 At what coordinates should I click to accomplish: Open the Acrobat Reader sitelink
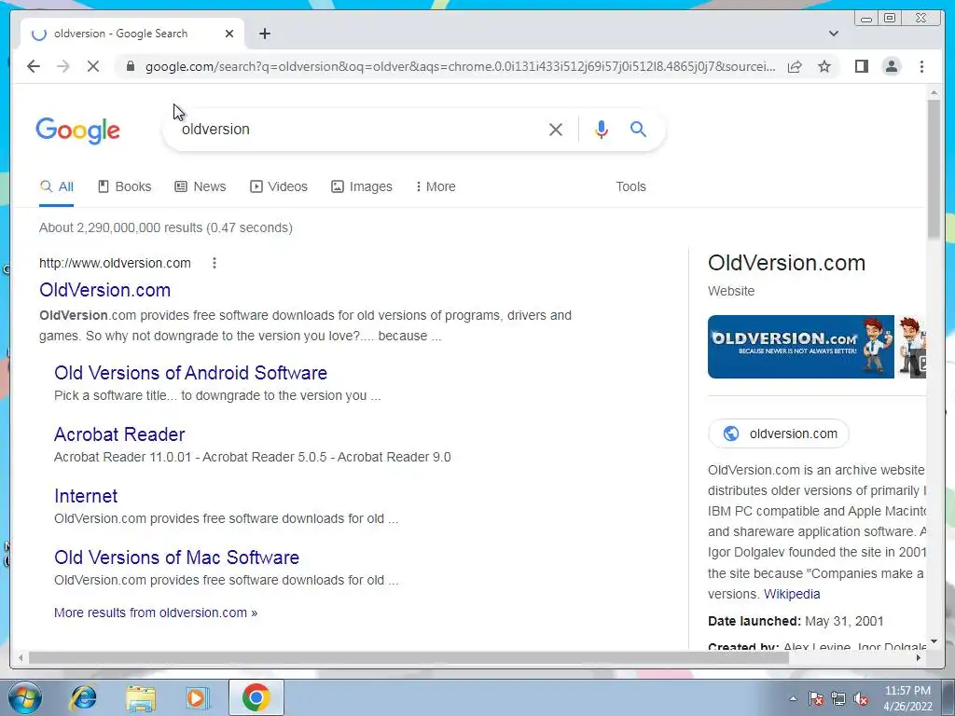119,434
